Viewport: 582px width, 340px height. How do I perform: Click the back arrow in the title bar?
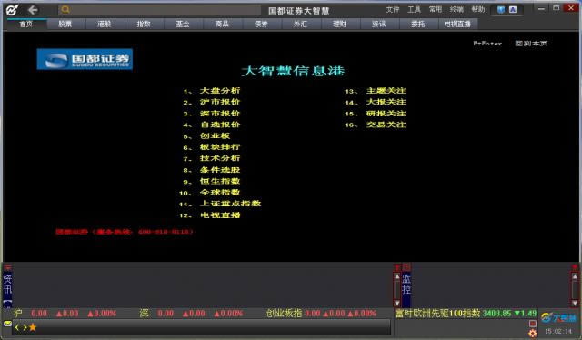(x=33, y=10)
